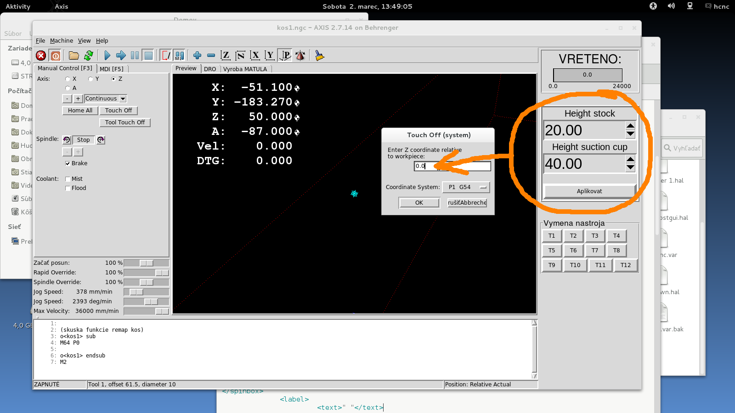
Task: Open volume icon in top bar
Action: coord(671,6)
